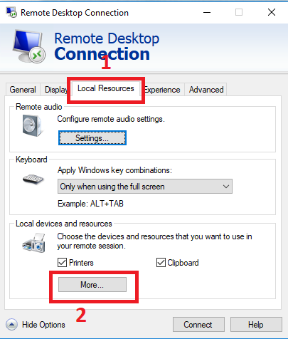Click the remote audio speaker icon

(x=33, y=125)
